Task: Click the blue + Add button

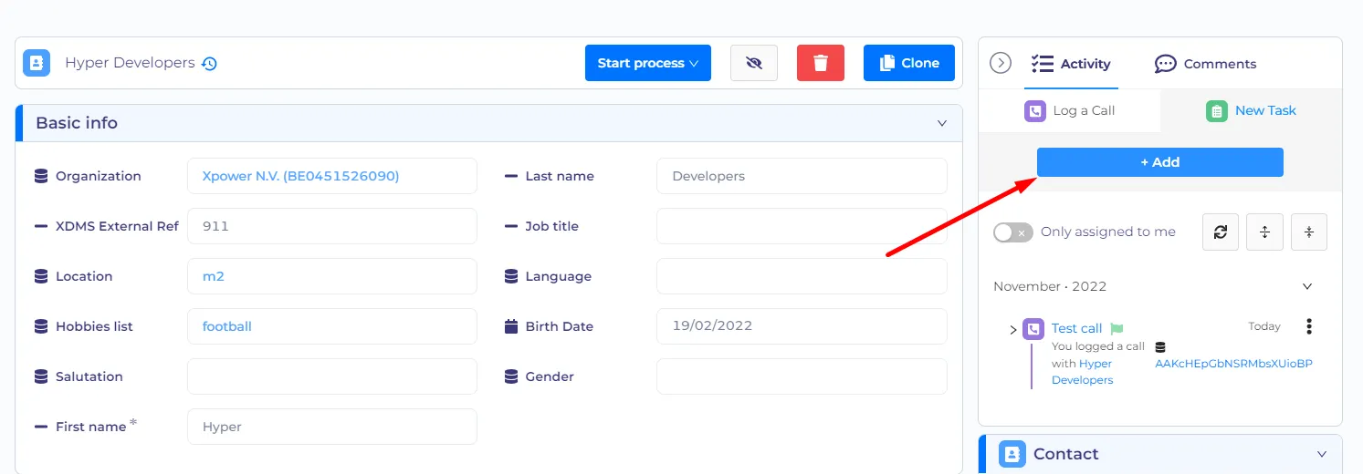Action: click(1160, 162)
